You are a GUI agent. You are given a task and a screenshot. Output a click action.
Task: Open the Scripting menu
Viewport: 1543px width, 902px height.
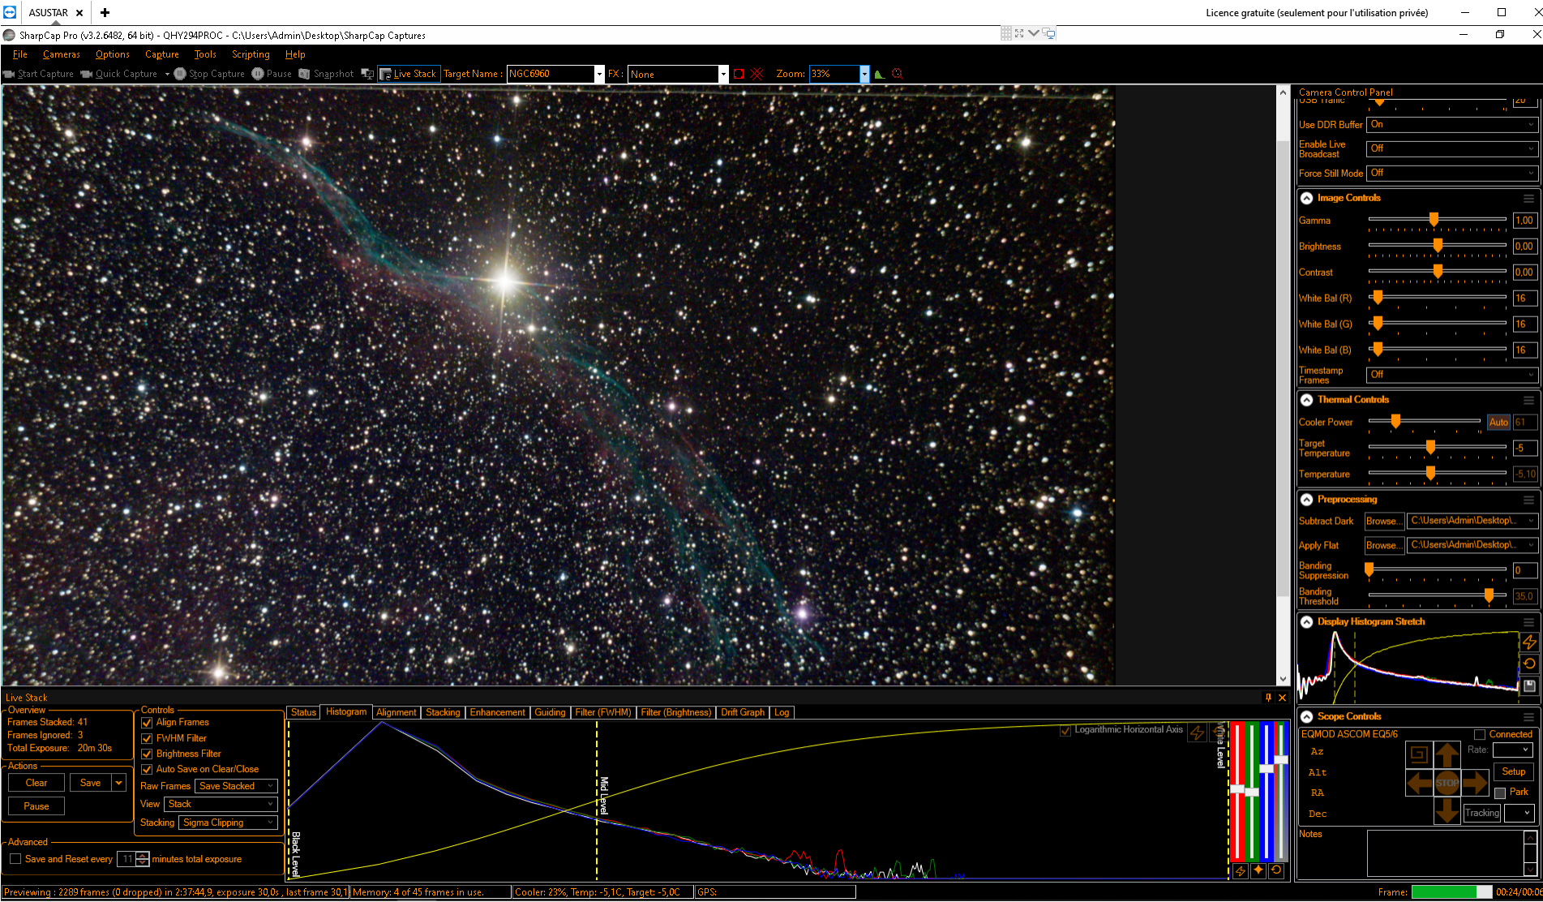click(251, 54)
